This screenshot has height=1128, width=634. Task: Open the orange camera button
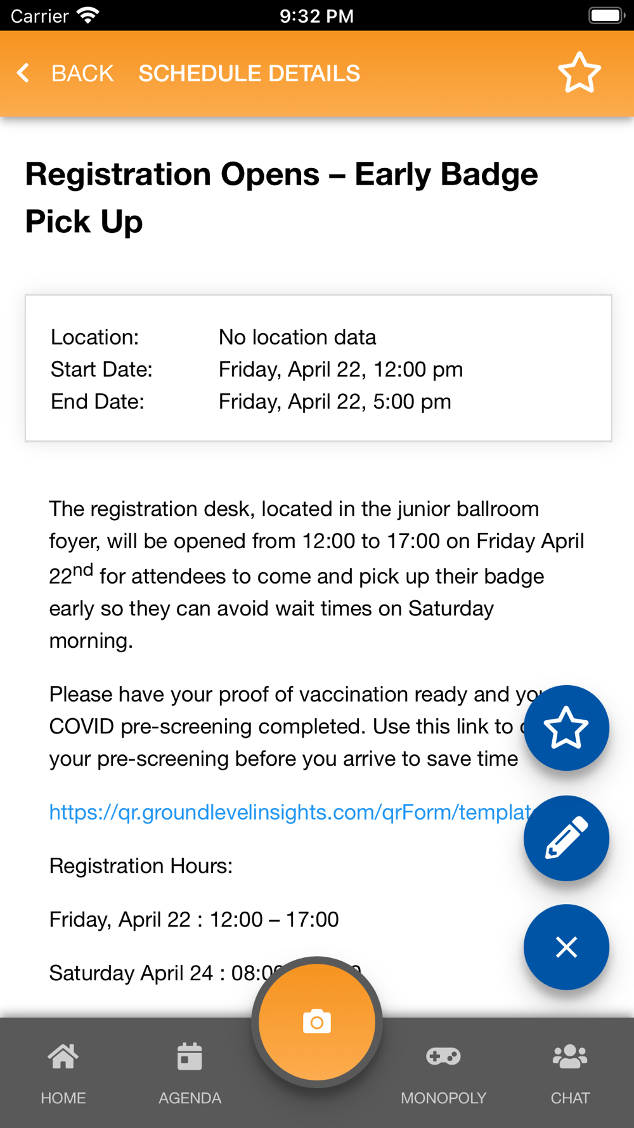317,1022
